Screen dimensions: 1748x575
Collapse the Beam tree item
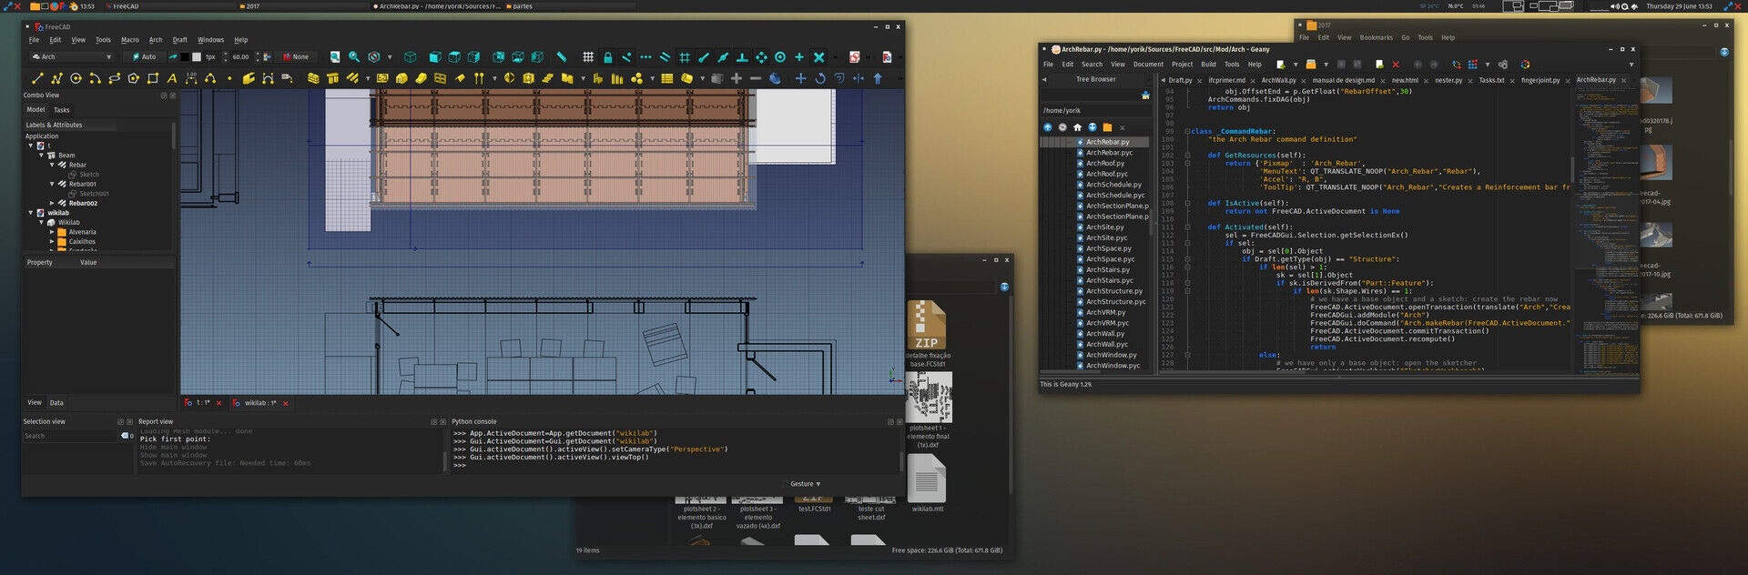click(x=41, y=156)
